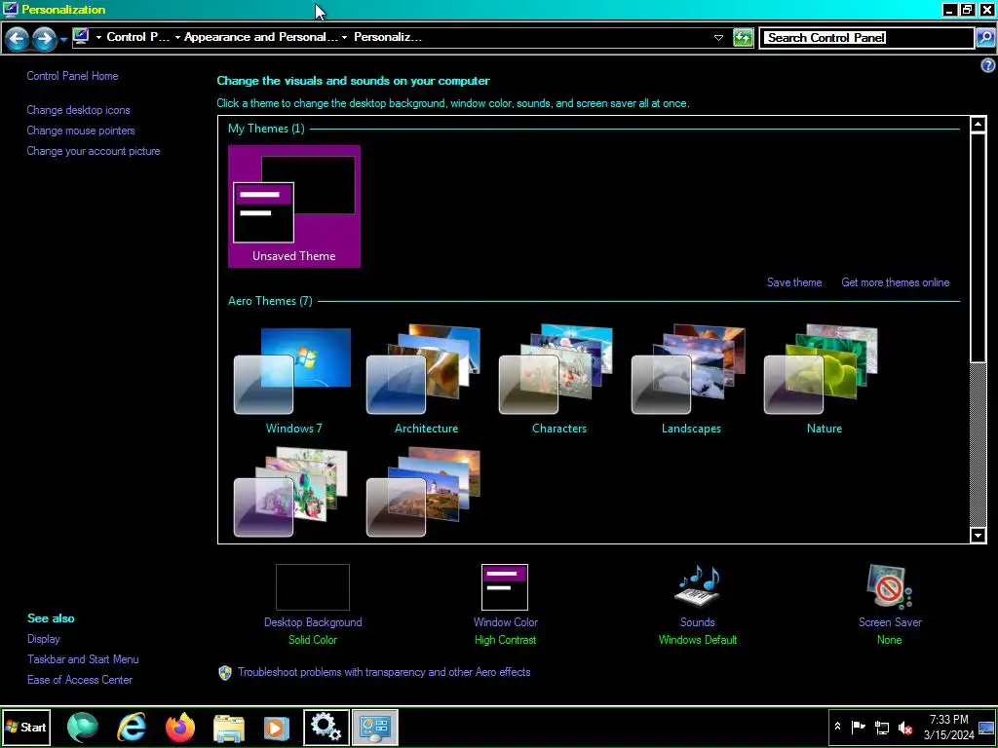Apply the Landscapes theme
The width and height of the screenshot is (998, 748).
[x=691, y=380]
